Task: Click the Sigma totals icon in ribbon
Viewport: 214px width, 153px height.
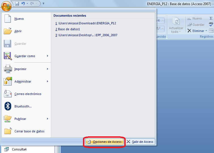Action: [211, 18]
